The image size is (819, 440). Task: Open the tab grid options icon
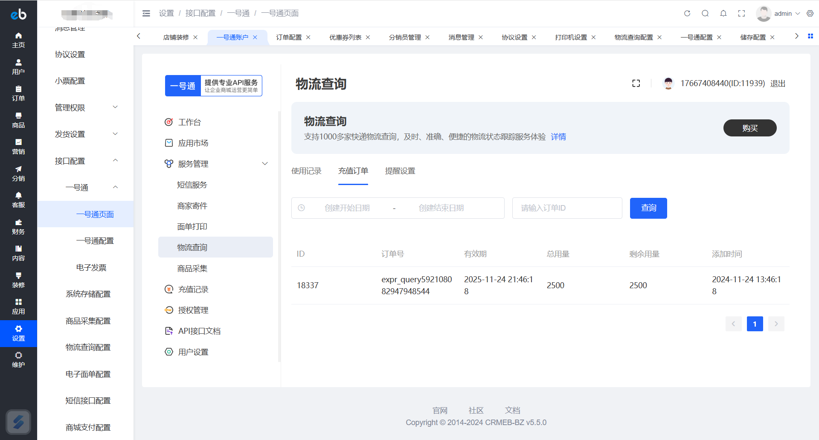coord(810,36)
